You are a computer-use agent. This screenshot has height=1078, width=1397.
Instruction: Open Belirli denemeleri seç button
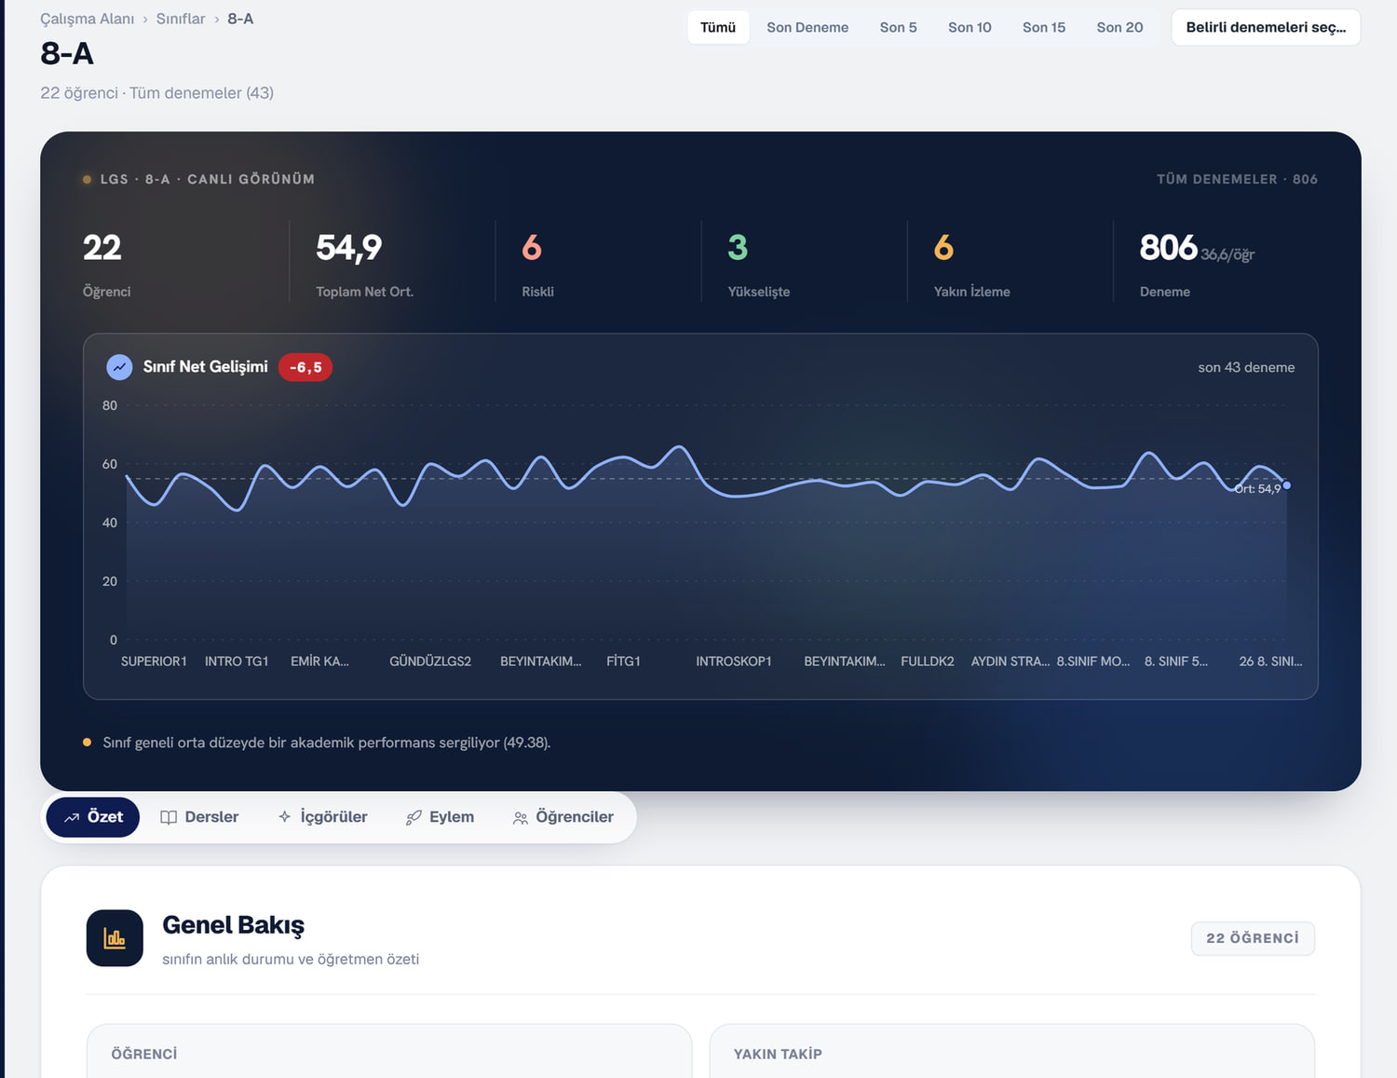coord(1266,28)
